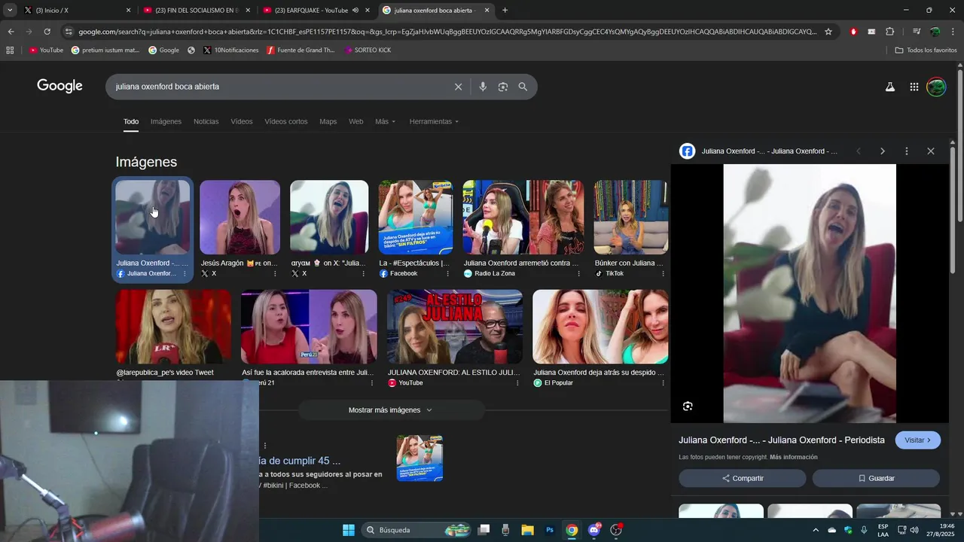
Task: Open Chrome three-dot menu
Action: tap(953, 32)
